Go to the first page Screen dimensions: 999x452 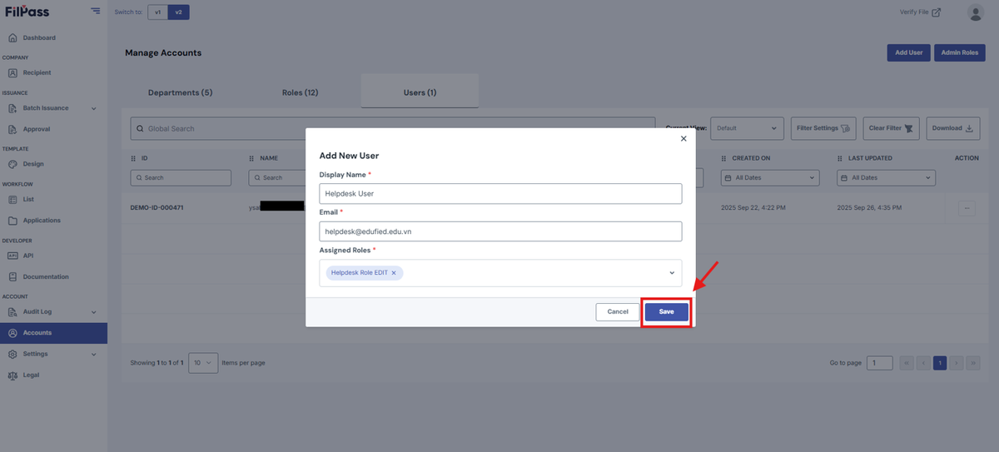pyautogui.click(x=905, y=363)
